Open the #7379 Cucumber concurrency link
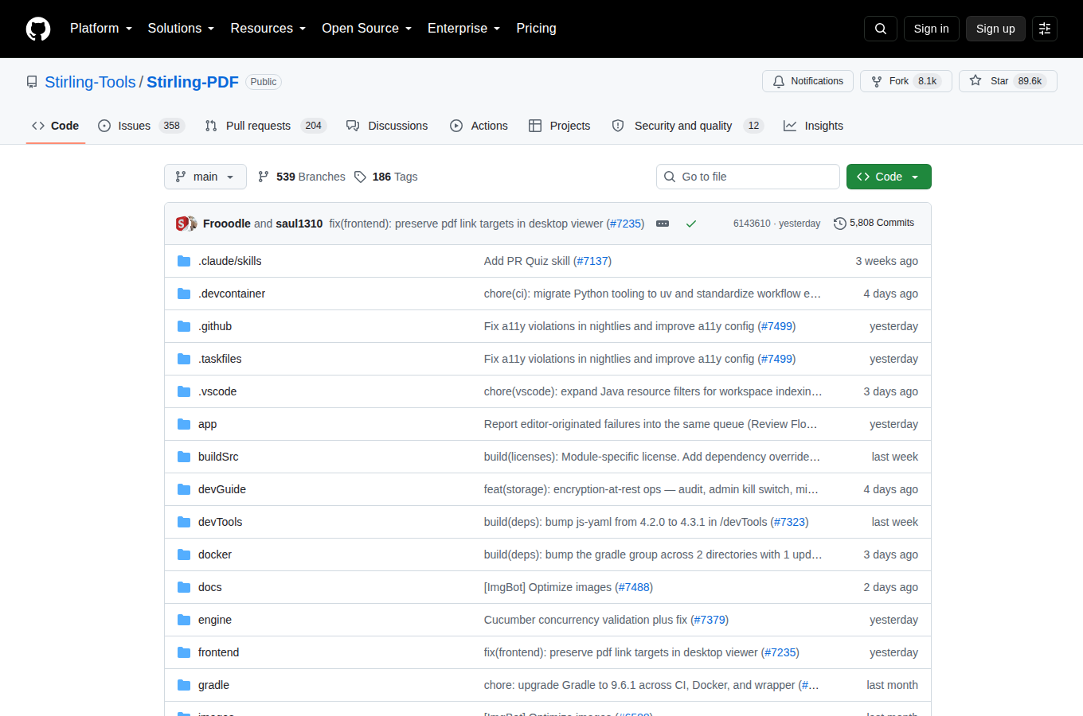This screenshot has width=1083, height=716. point(710,620)
